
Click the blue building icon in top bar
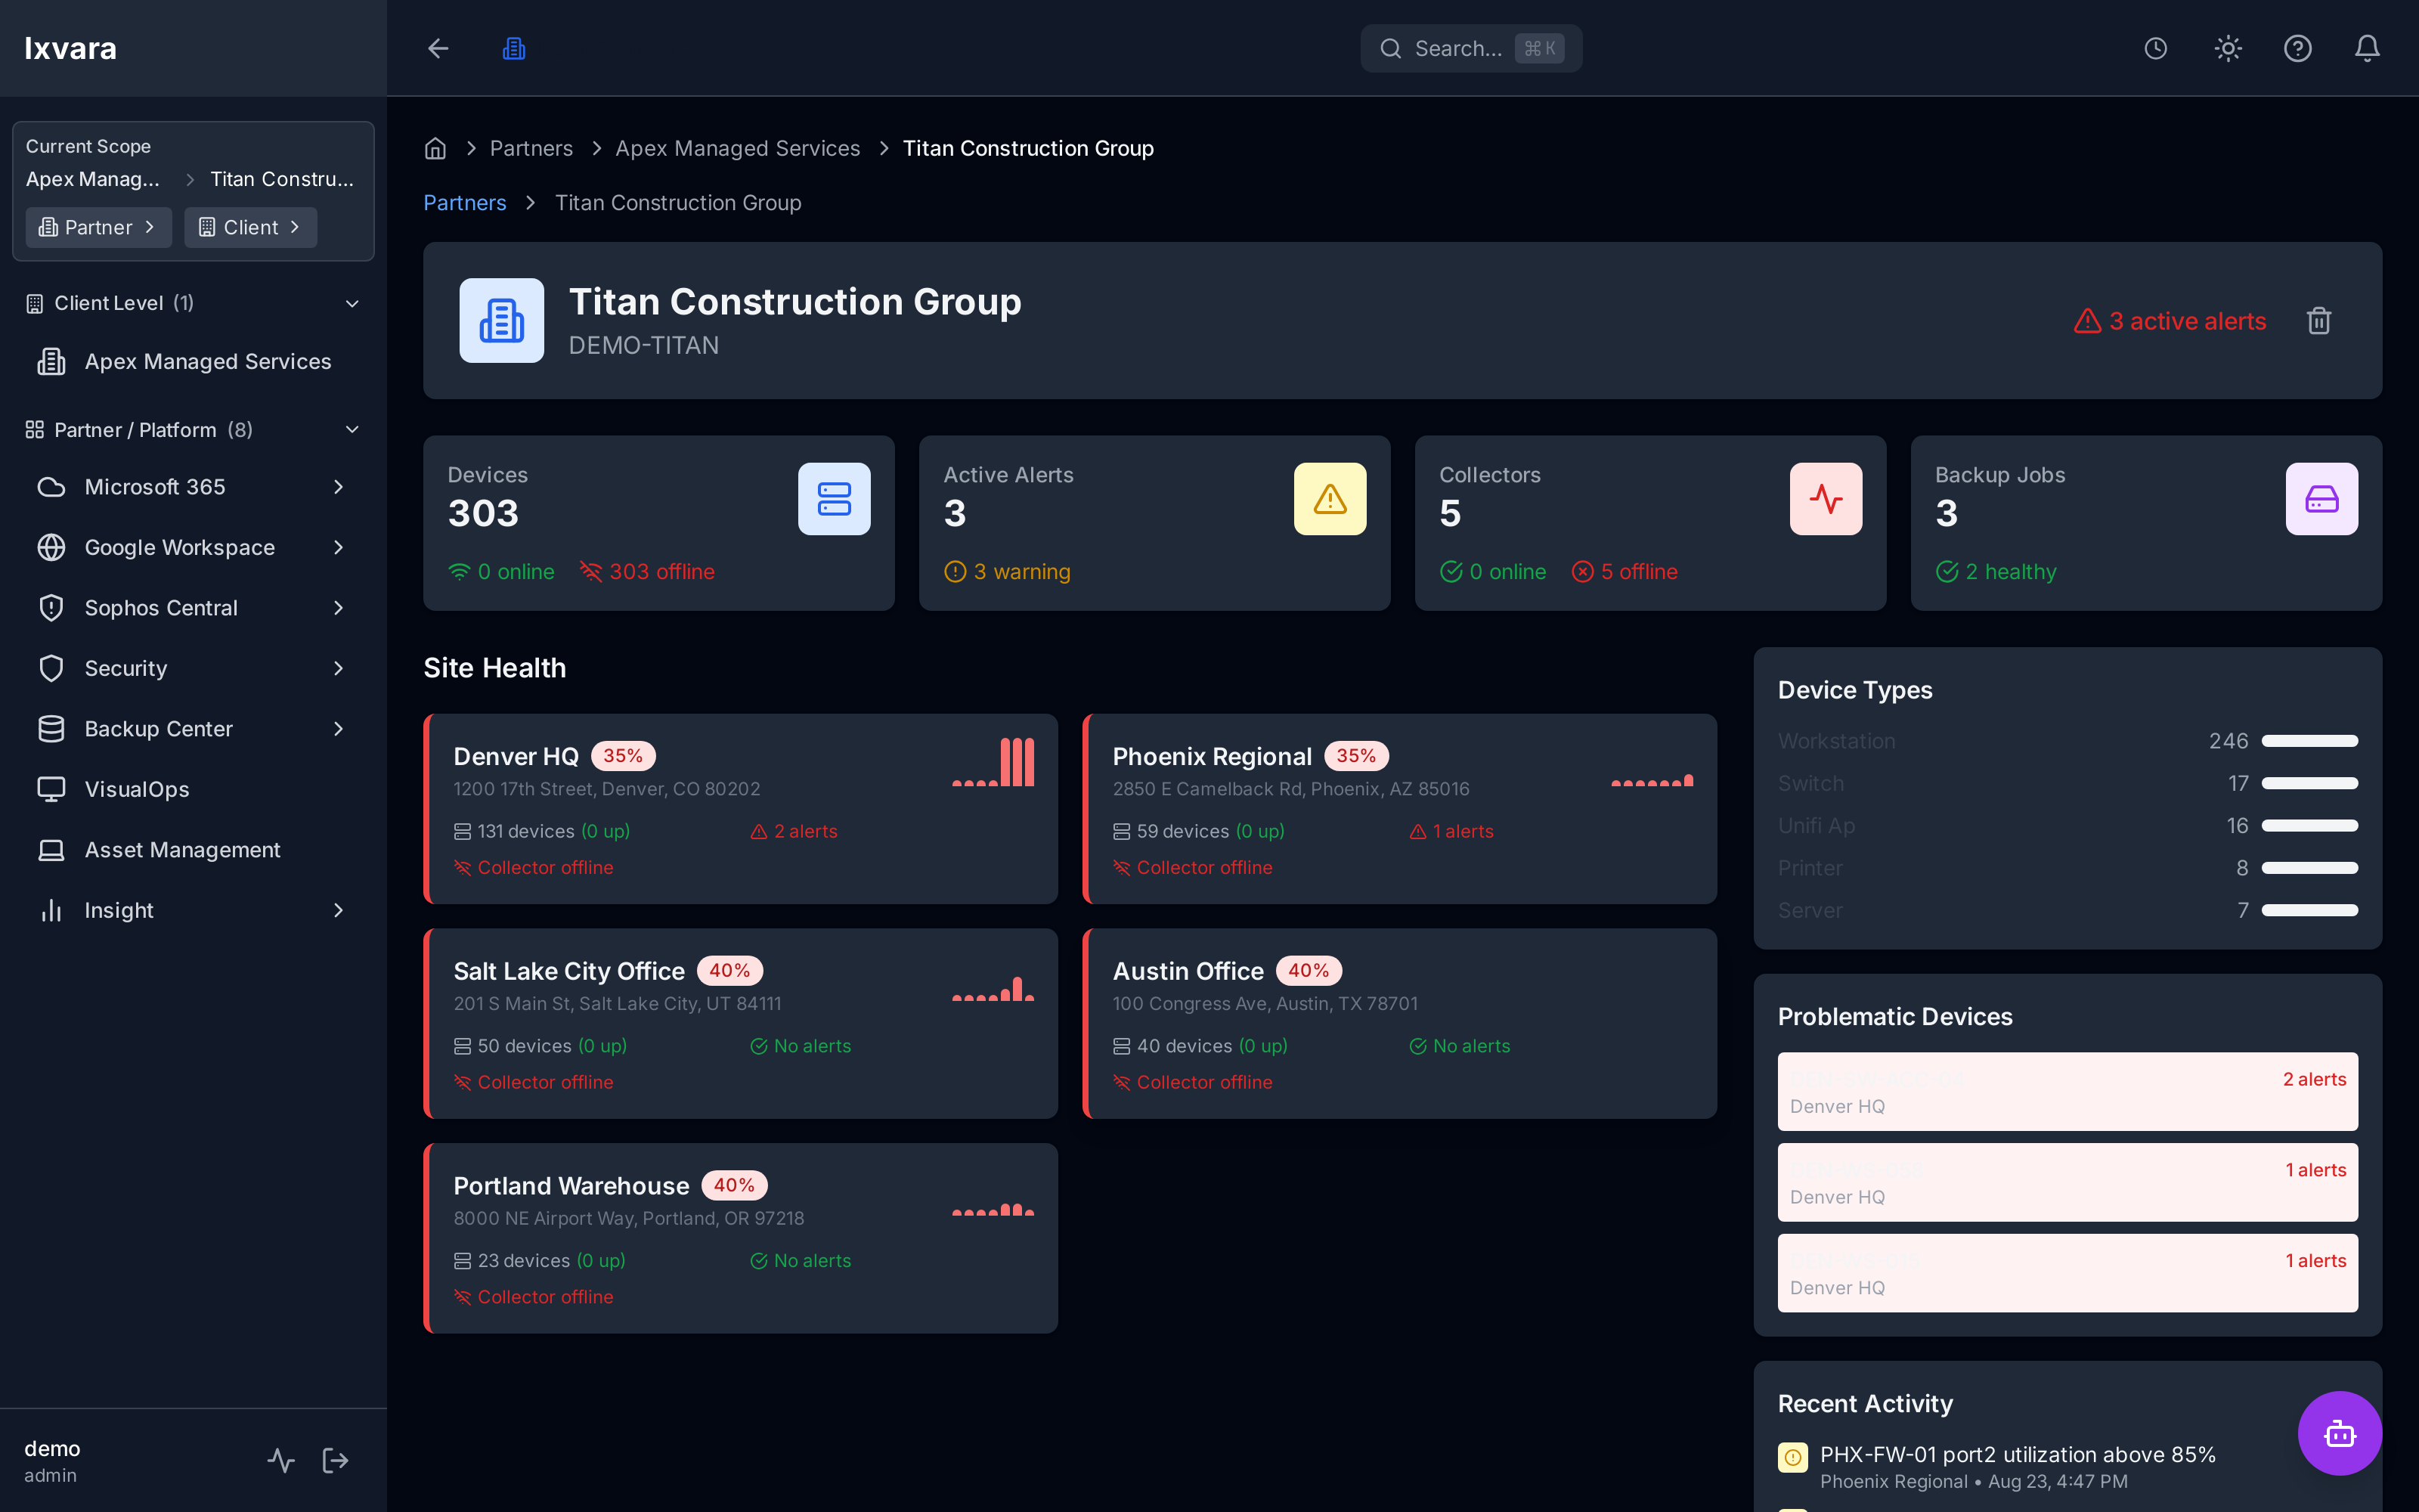click(x=514, y=48)
